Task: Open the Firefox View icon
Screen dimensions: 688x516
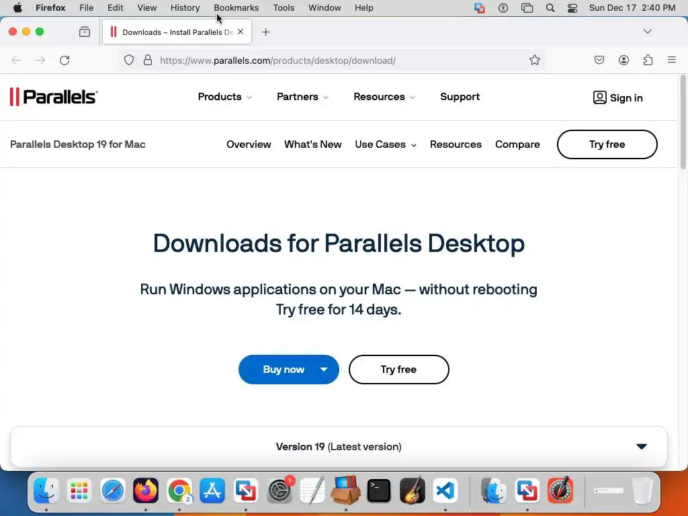Action: pos(85,32)
